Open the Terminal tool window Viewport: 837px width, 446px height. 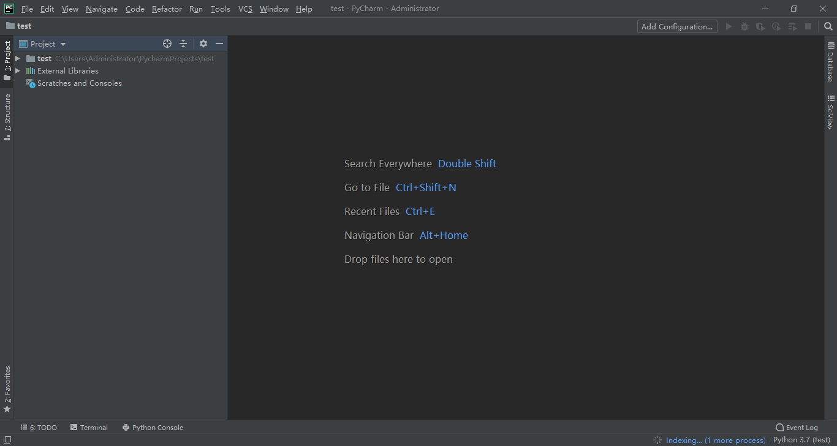tap(89, 428)
